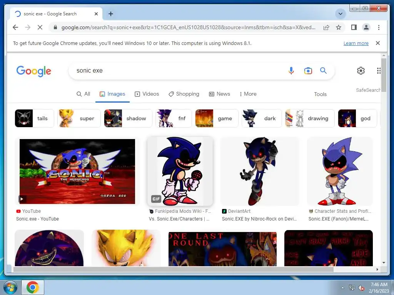
Task: Open the Sonic.exe - YouTube link
Action: [37, 219]
